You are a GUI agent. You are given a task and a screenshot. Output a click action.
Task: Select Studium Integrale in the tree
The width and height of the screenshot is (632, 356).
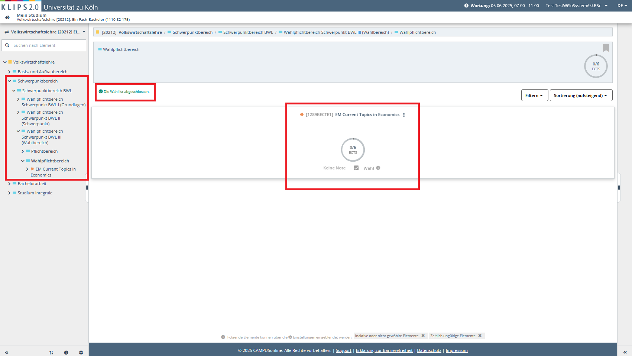click(x=35, y=193)
